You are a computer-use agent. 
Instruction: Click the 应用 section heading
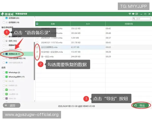click(x=3, y=68)
